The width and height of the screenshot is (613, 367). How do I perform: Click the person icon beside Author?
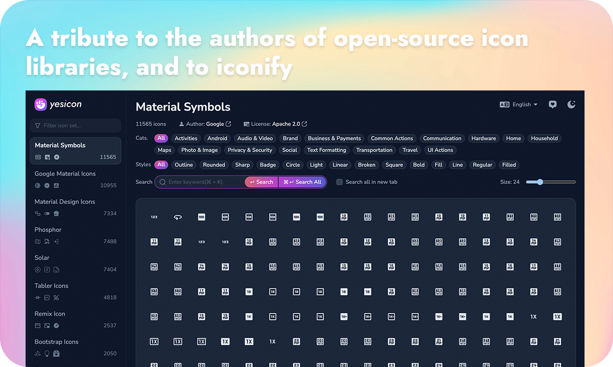181,124
